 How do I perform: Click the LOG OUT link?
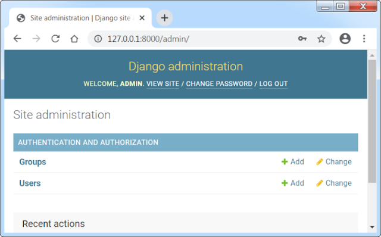click(273, 84)
